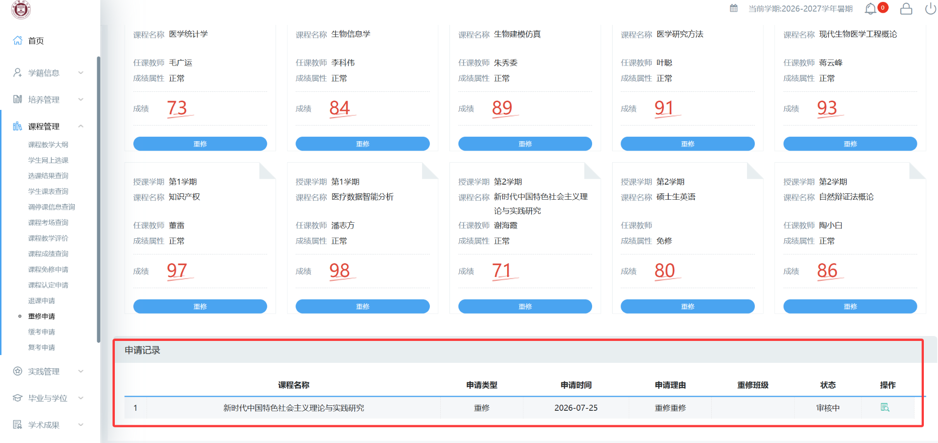
Task: Click 重修 button for 生物信息学
Action: [x=362, y=144]
